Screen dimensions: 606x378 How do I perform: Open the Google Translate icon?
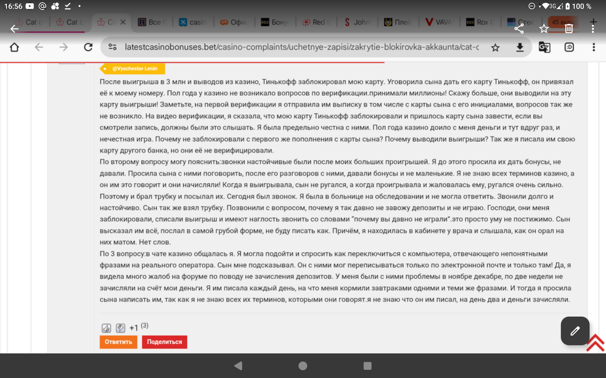coord(544,48)
